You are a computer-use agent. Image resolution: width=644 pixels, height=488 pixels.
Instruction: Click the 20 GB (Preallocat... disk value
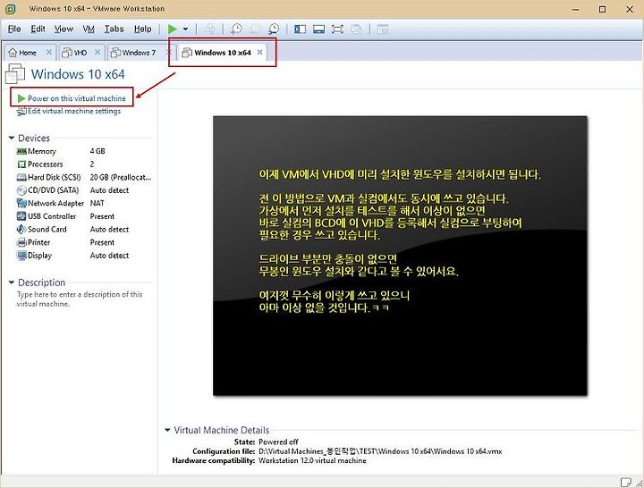[x=121, y=177]
